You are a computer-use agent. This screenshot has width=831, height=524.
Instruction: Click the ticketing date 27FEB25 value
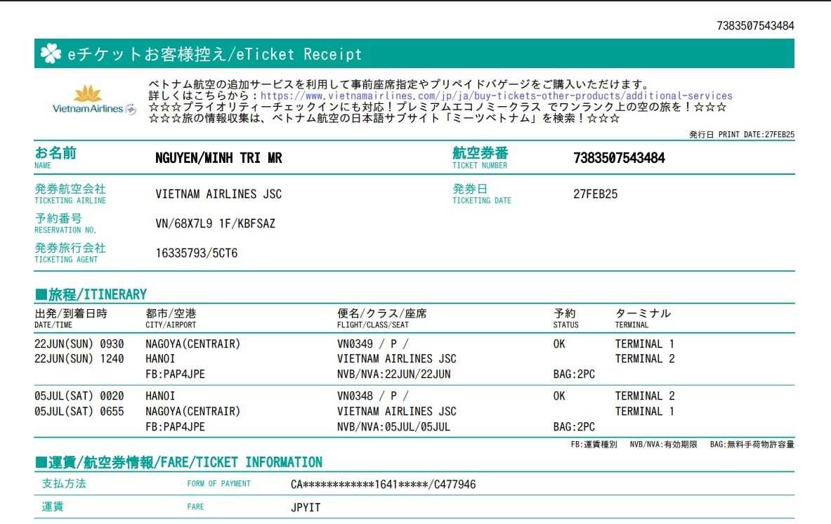(595, 194)
